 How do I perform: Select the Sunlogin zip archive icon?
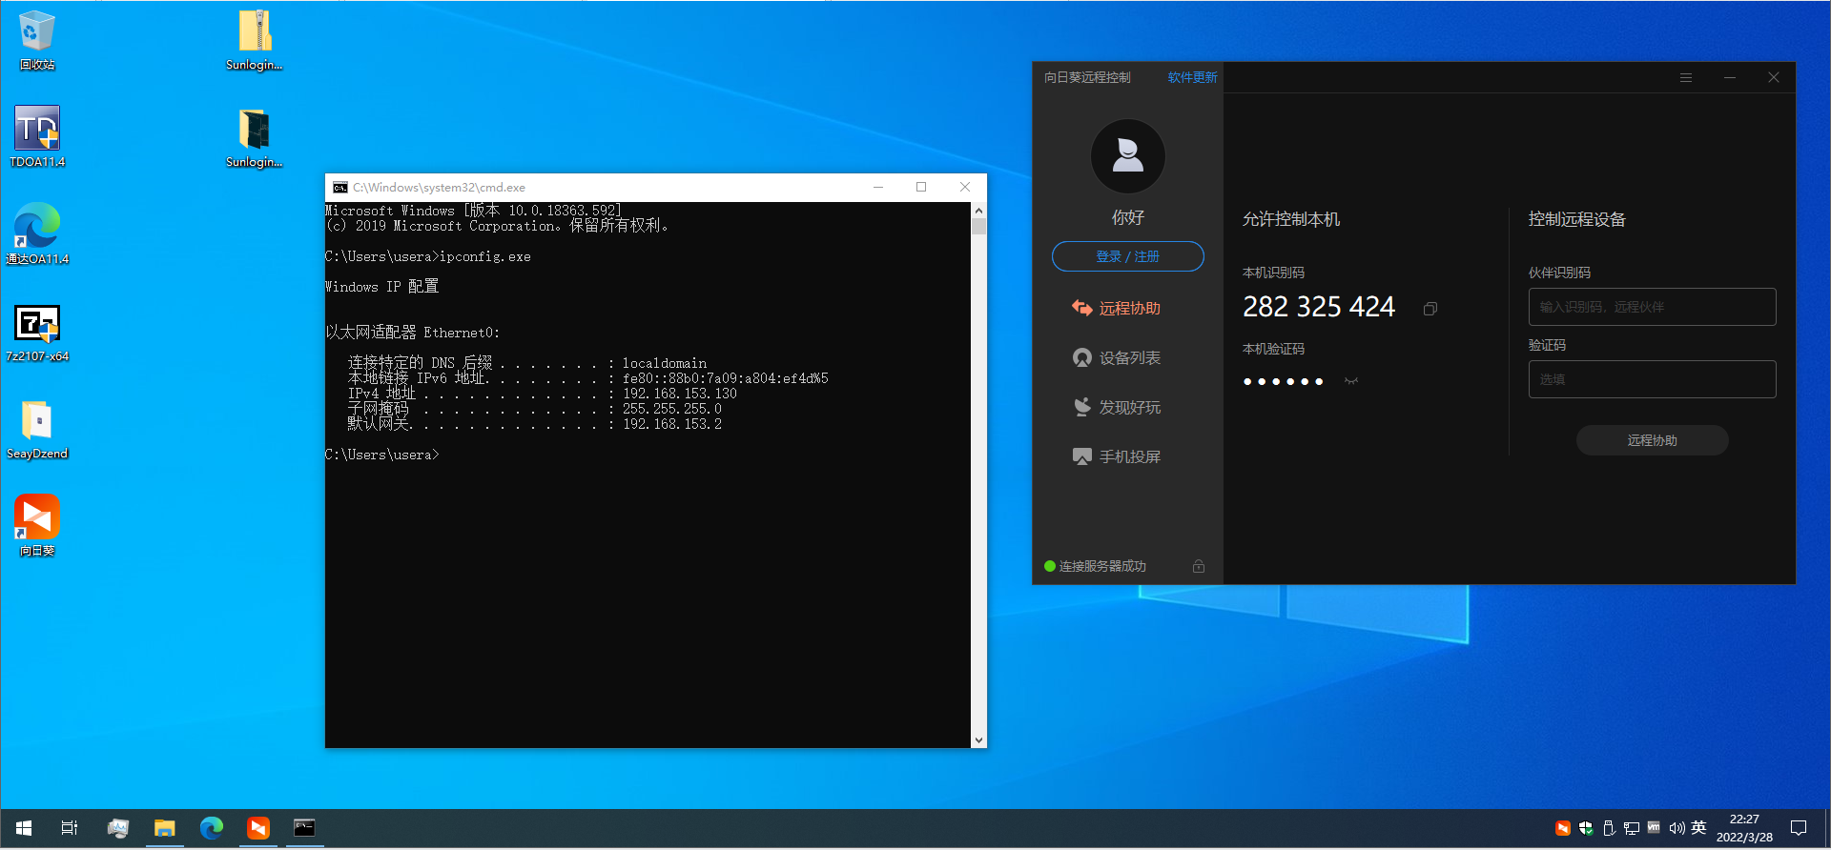(x=255, y=40)
